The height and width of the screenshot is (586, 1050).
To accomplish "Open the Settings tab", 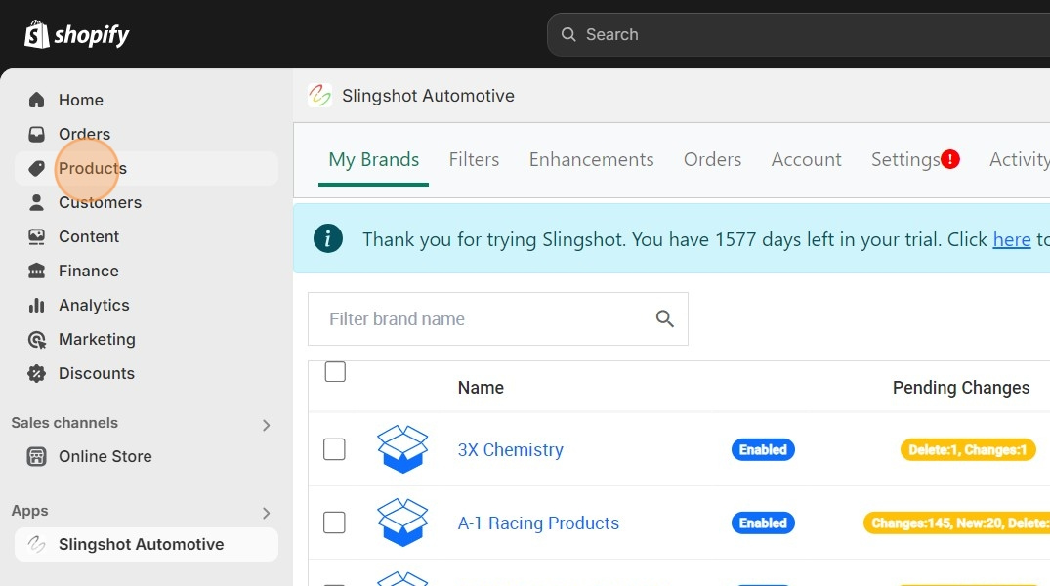I will (x=905, y=159).
